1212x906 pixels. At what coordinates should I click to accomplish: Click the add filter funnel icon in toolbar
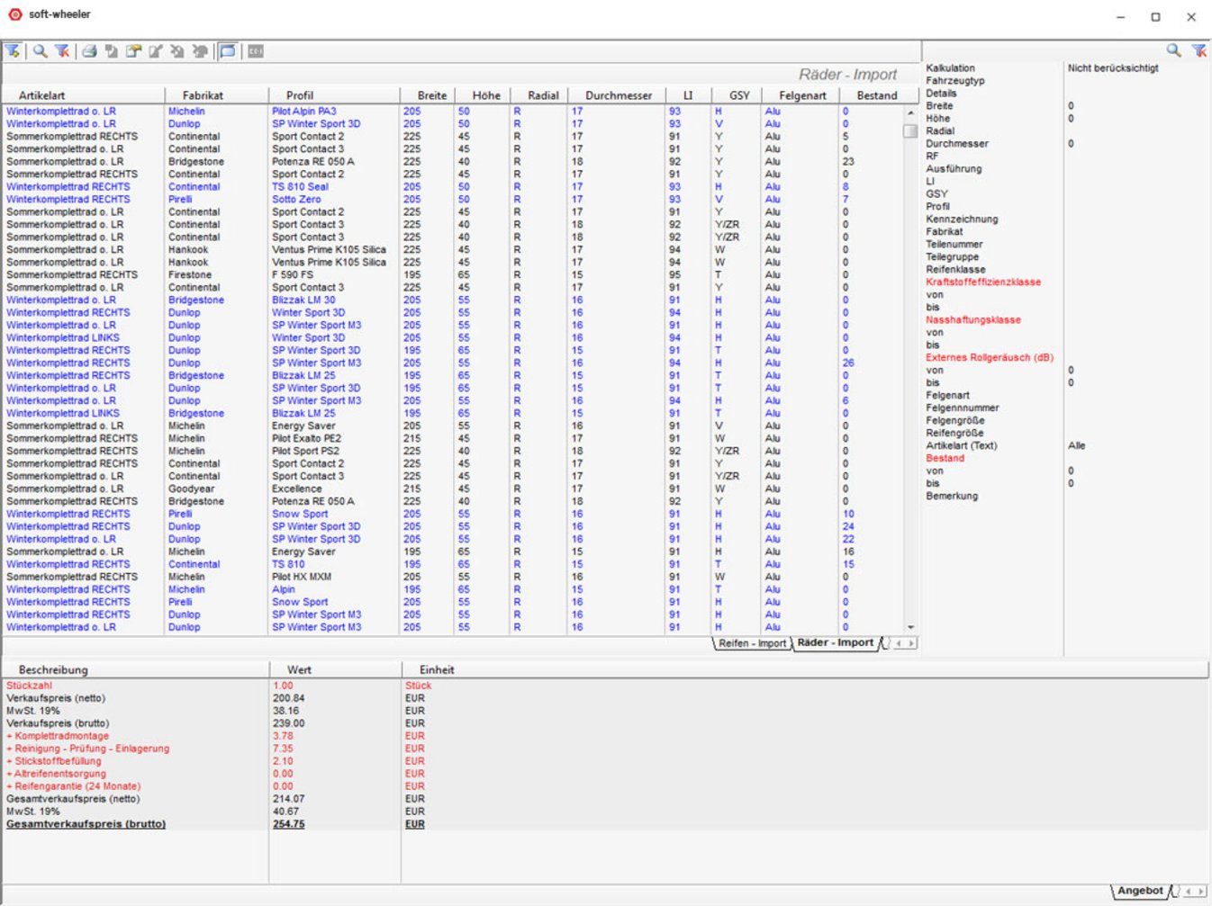[13, 51]
